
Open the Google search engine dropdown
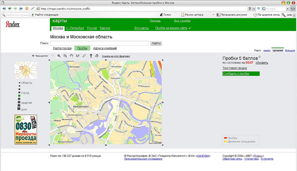[288, 9]
